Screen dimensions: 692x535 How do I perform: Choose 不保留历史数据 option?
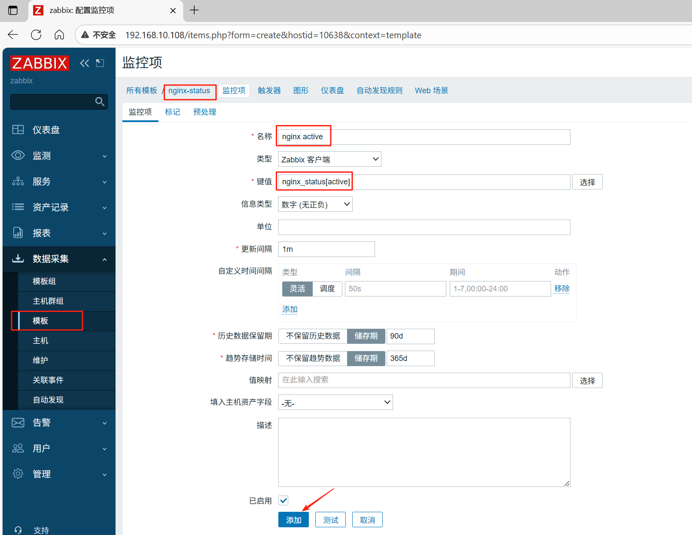313,336
